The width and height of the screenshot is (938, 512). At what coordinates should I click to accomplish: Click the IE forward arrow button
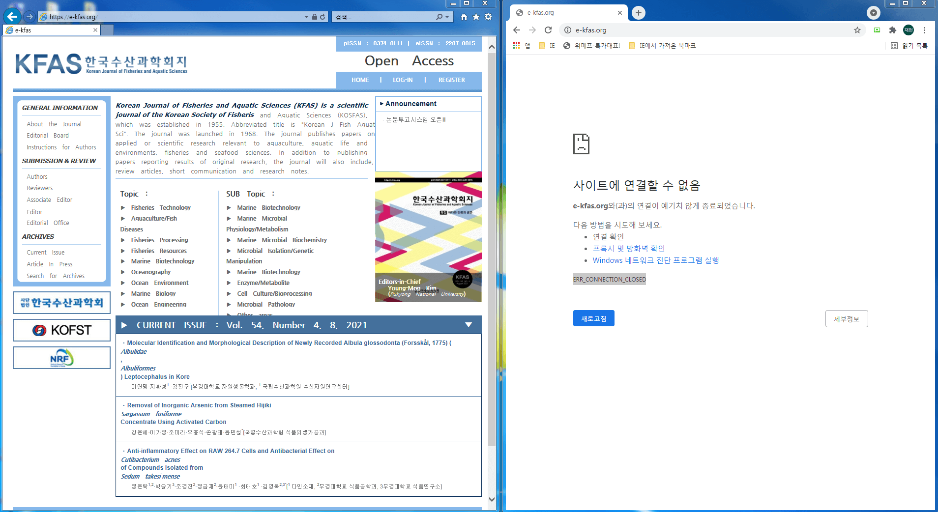(29, 17)
